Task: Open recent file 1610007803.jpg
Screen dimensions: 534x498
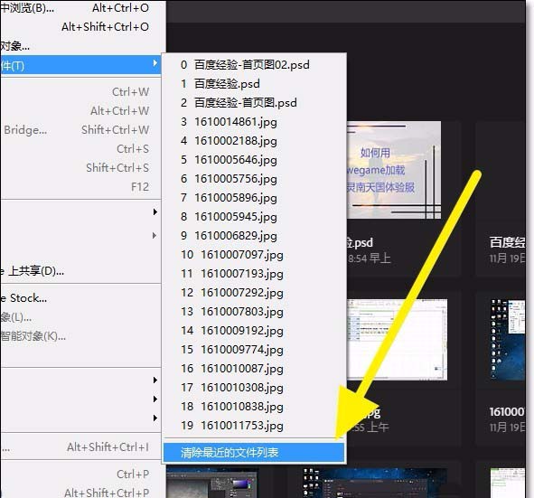Action: (x=254, y=312)
